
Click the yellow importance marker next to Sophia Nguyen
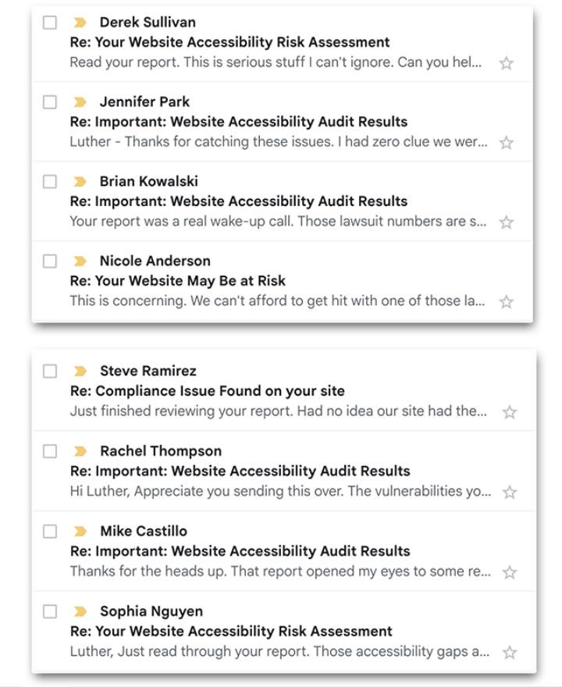tap(80, 611)
